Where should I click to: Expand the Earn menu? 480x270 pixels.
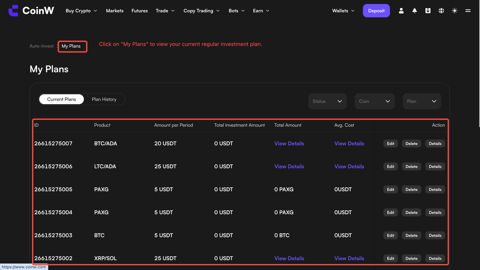[x=261, y=11]
